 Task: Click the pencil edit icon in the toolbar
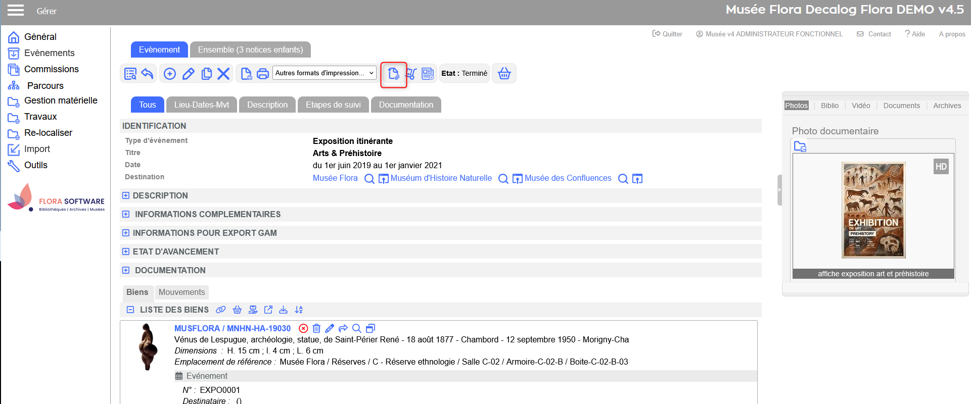(x=188, y=74)
